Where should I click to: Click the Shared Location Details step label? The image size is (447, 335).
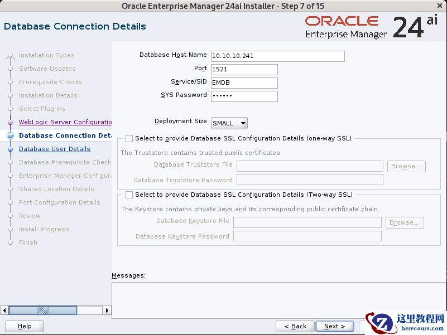(56, 189)
